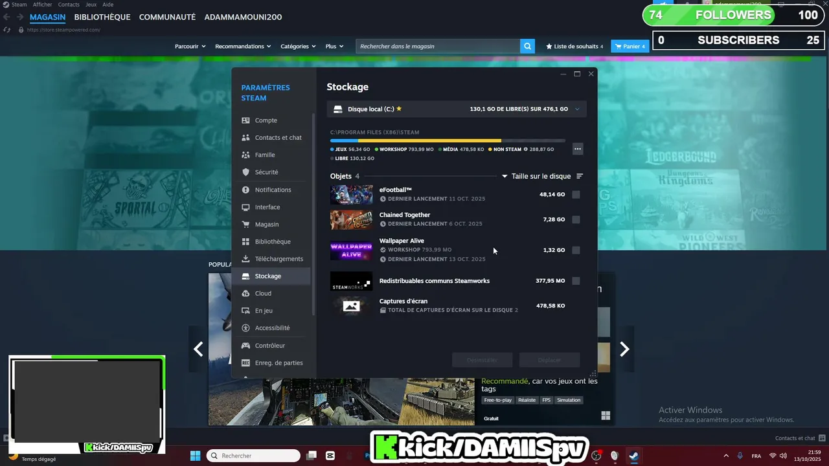Screen dimensions: 829x466
Task: Click the Accessibilité icon in sidebar
Action: (245, 328)
